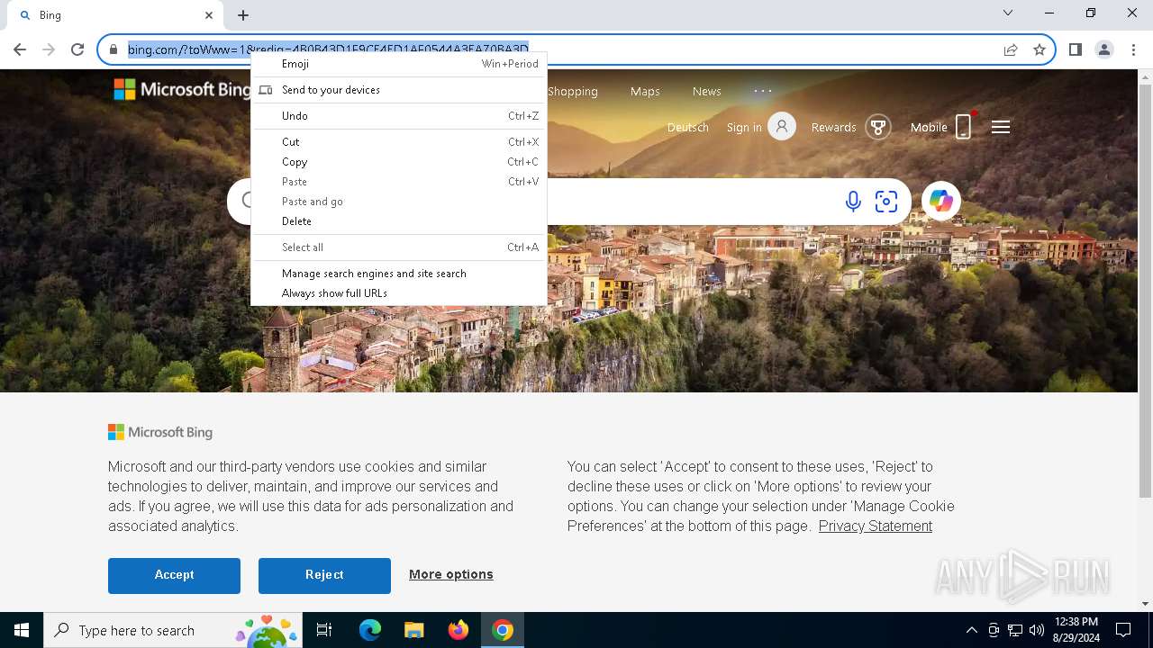Open the Privacy Statement link
This screenshot has width=1153, height=648.
tap(876, 526)
